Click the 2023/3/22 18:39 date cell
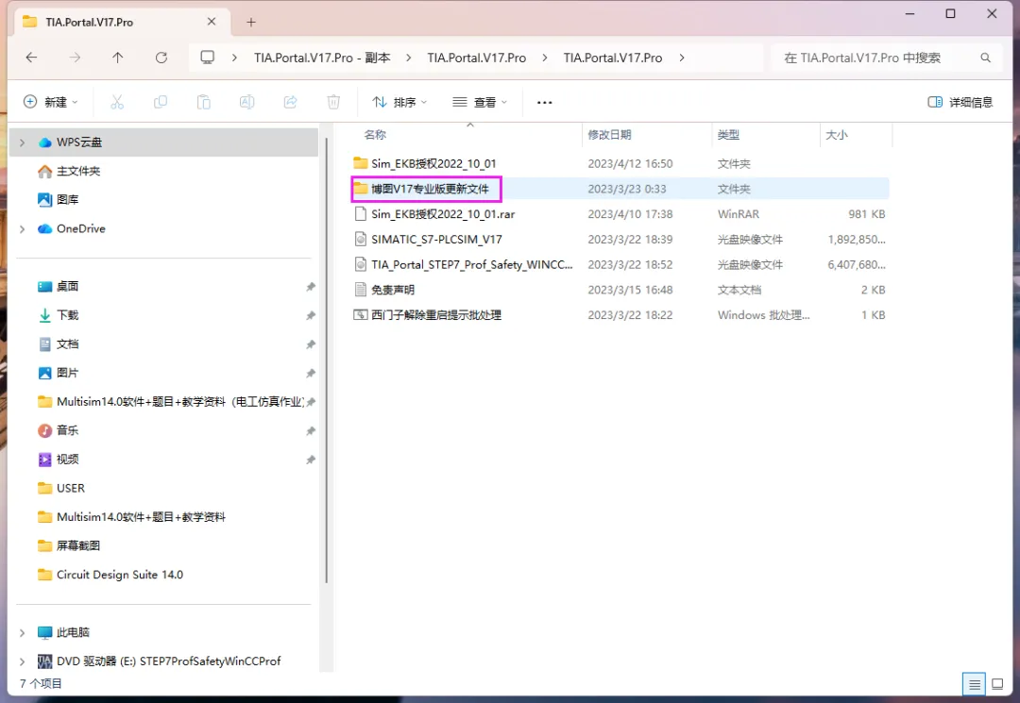The height and width of the screenshot is (703, 1020). [630, 239]
